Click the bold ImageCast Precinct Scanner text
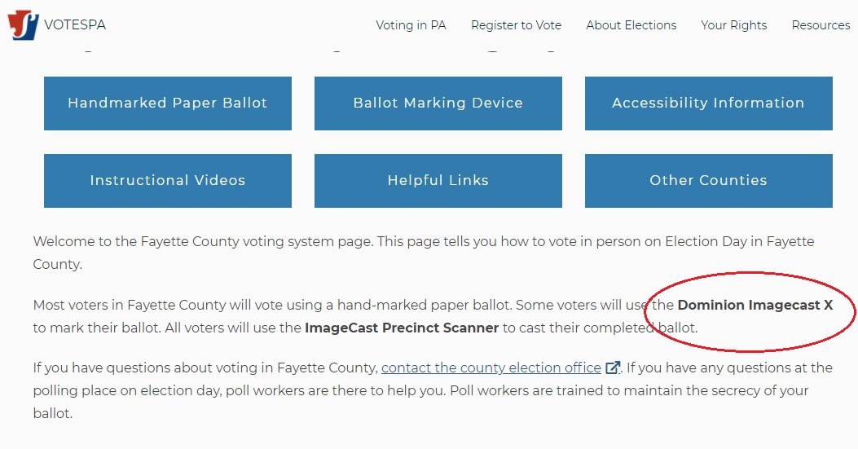This screenshot has height=449, width=858. [x=402, y=328]
